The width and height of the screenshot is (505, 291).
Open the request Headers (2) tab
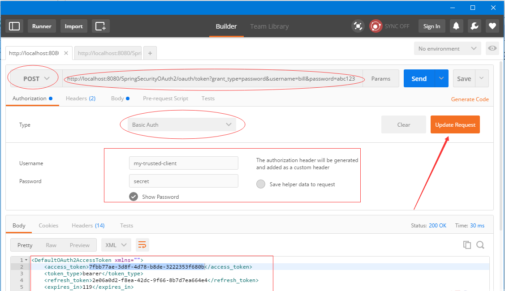[81, 98]
